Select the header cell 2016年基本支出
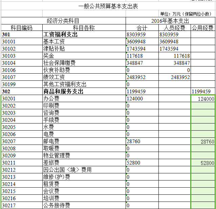 click(x=170, y=21)
